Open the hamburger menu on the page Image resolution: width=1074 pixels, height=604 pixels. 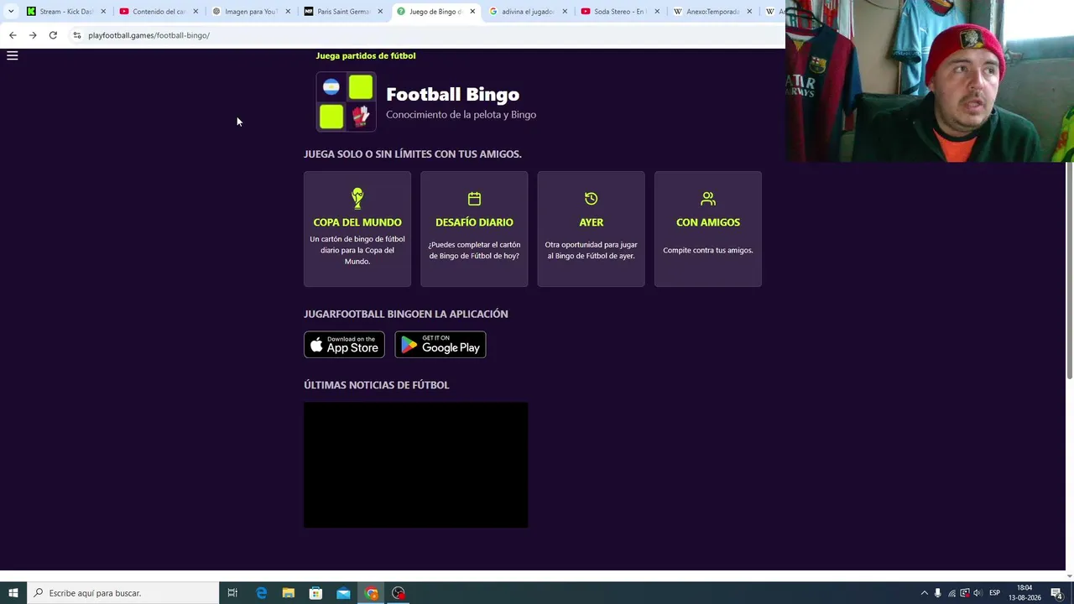(x=13, y=55)
